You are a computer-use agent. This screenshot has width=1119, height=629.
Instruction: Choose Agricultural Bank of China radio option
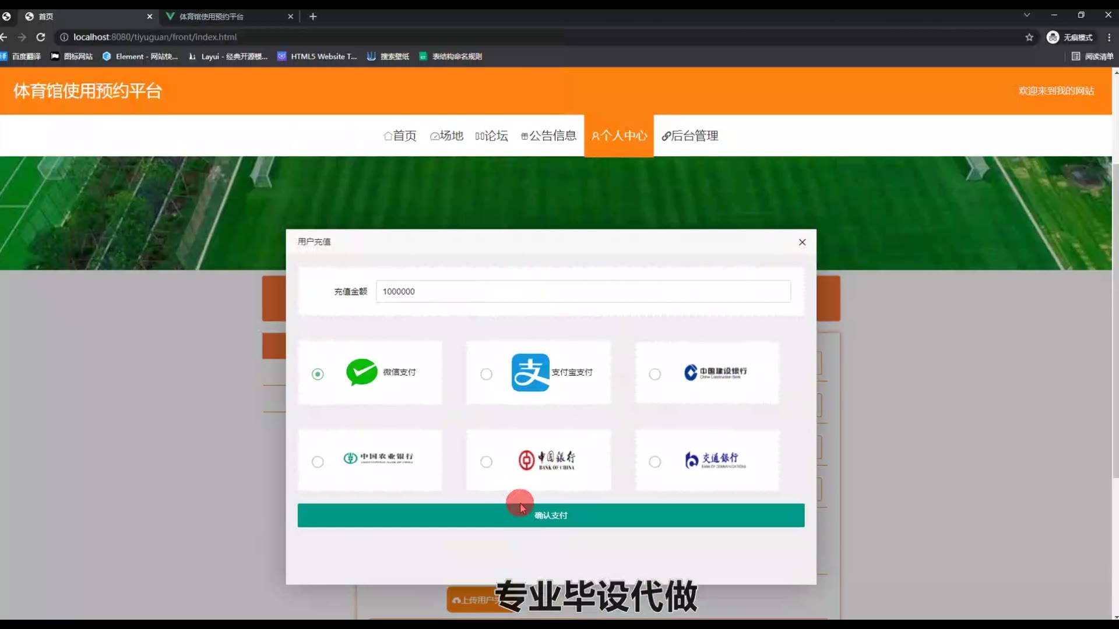pos(318,462)
